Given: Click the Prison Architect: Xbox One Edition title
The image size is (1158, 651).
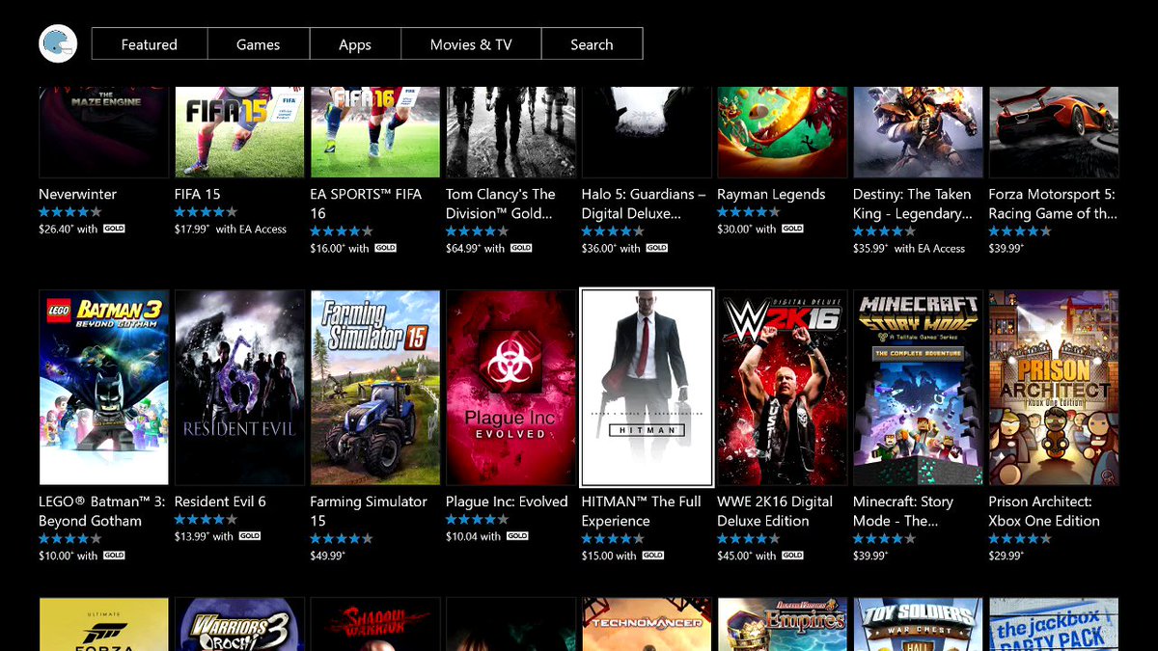Looking at the screenshot, I should (x=1044, y=511).
